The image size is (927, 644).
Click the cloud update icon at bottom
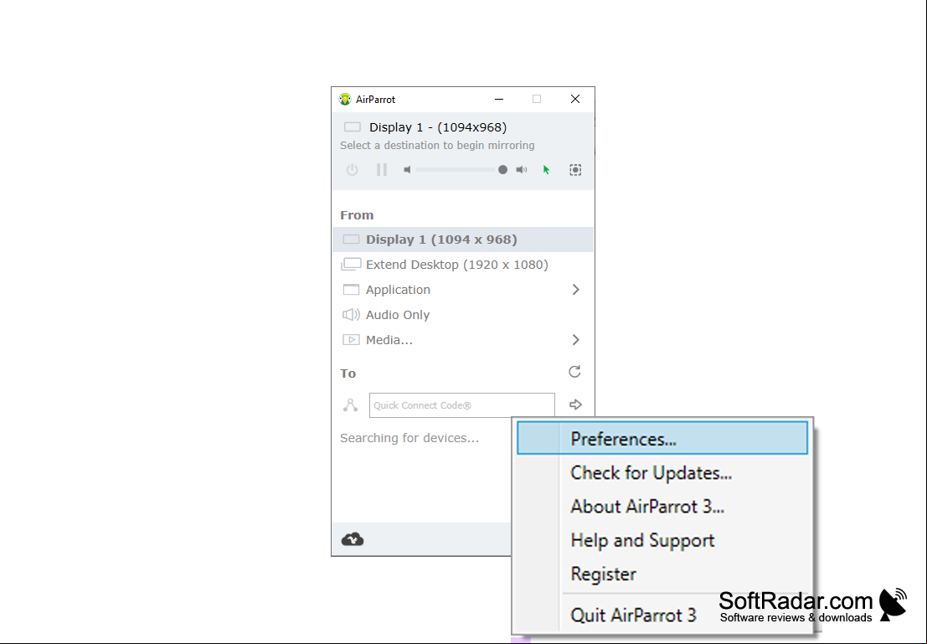coord(353,539)
